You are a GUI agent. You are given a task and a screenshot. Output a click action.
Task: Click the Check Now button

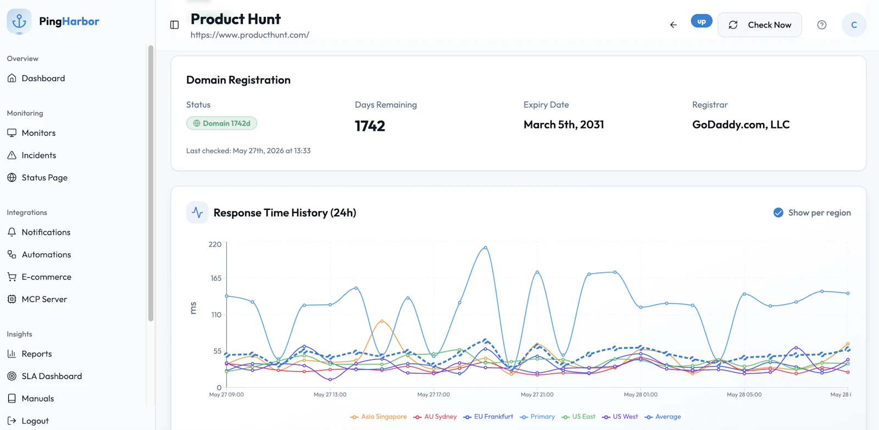[760, 25]
